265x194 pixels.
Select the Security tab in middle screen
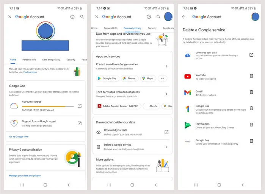152,28
